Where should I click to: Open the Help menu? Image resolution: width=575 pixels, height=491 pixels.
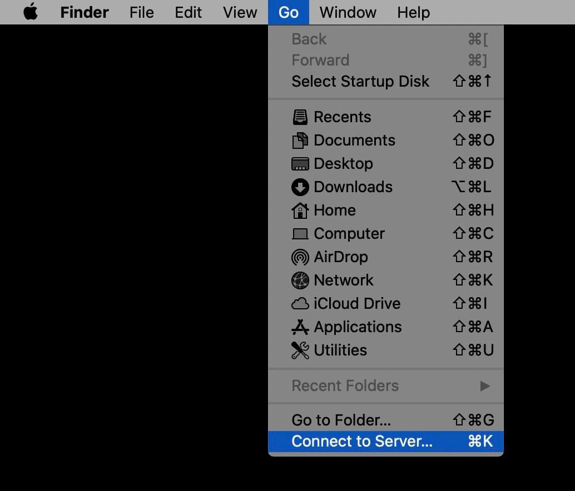coord(413,12)
